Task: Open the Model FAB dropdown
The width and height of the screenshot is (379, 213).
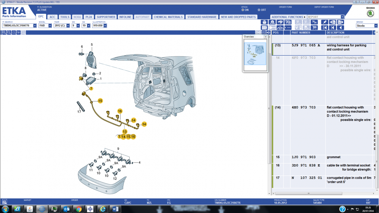Action: [50, 26]
